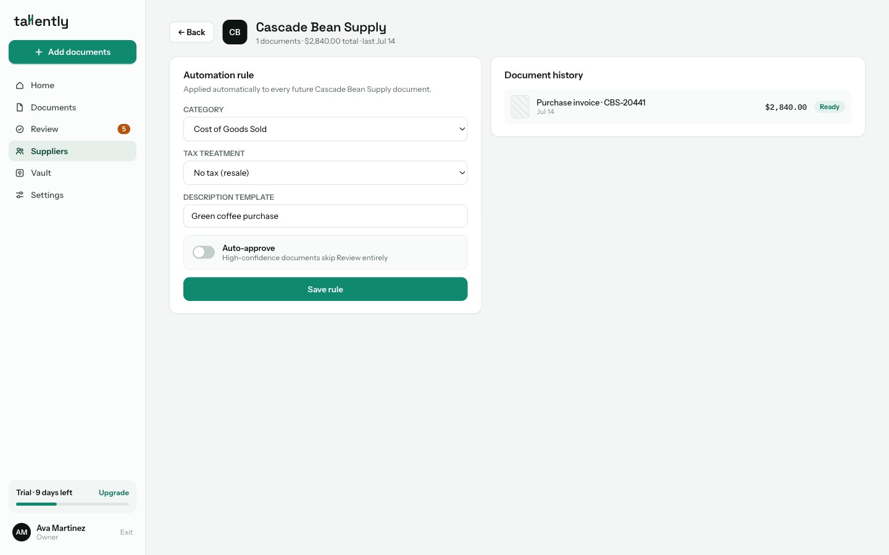Click the trial progress bar
The image size is (889, 555).
pyautogui.click(x=72, y=504)
